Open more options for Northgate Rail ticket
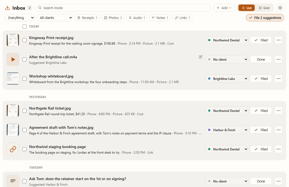 (x=279, y=111)
